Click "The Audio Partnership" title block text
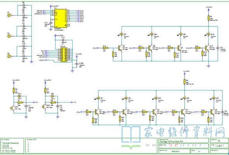 (x=10, y=143)
